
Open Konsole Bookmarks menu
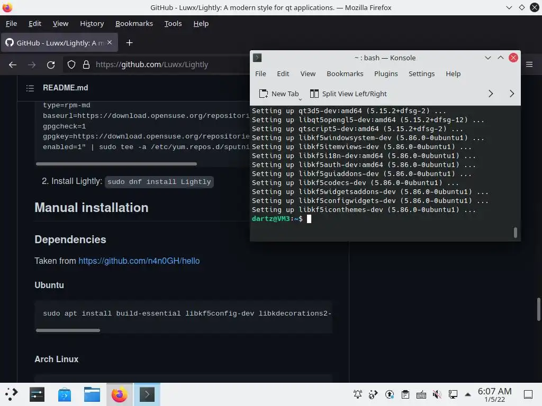click(345, 73)
